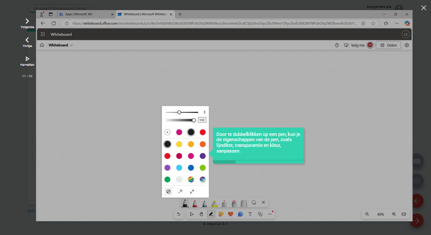The height and width of the screenshot is (235, 431).
Task: Activate the lasso select tool
Action: click(x=254, y=203)
